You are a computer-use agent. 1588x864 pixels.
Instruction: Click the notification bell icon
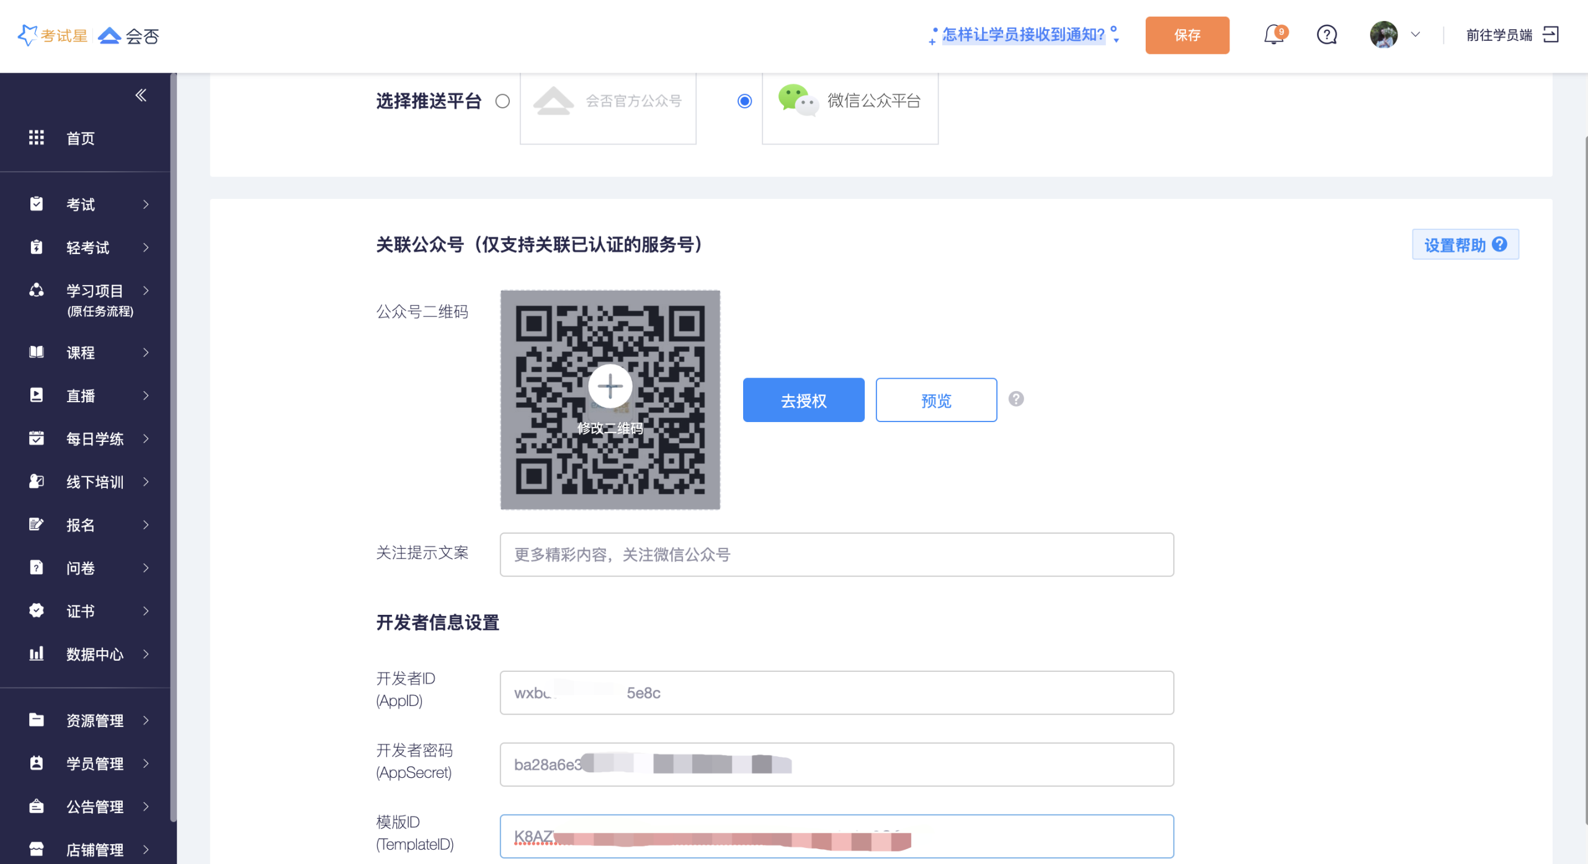[1274, 35]
